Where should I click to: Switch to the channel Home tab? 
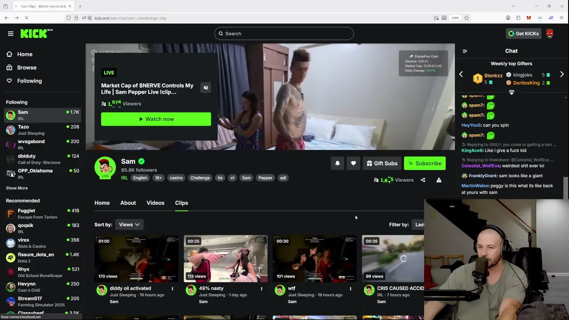[x=102, y=203]
